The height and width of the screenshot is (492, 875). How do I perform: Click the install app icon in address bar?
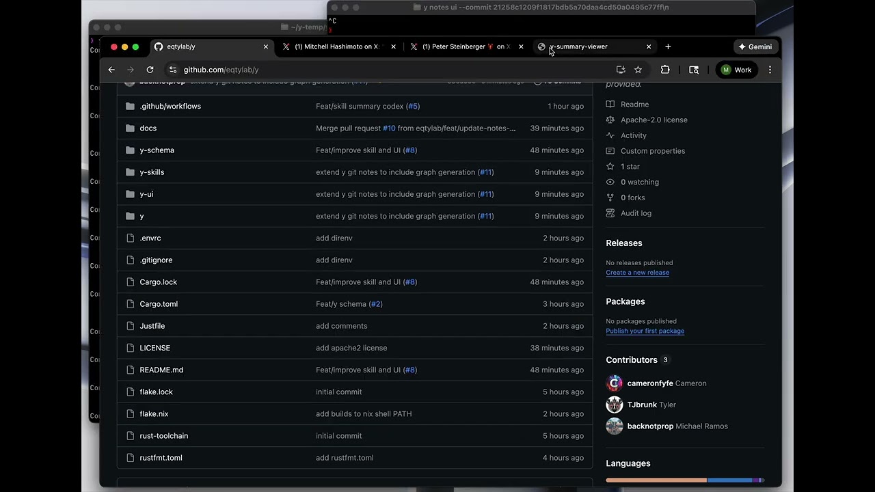point(621,70)
